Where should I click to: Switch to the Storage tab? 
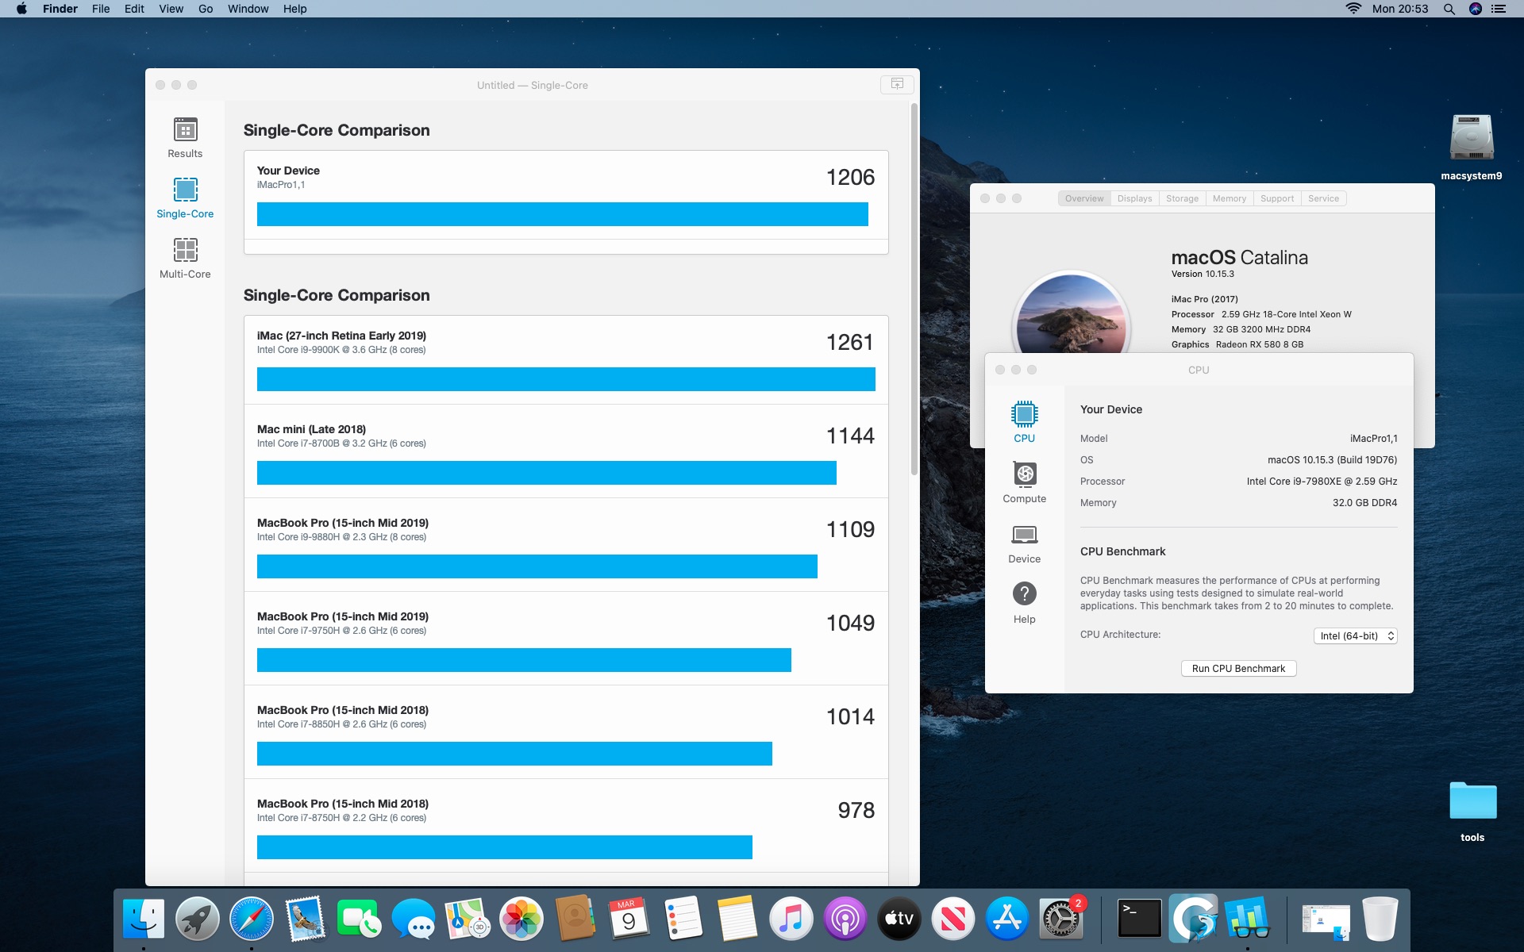[1182, 198]
